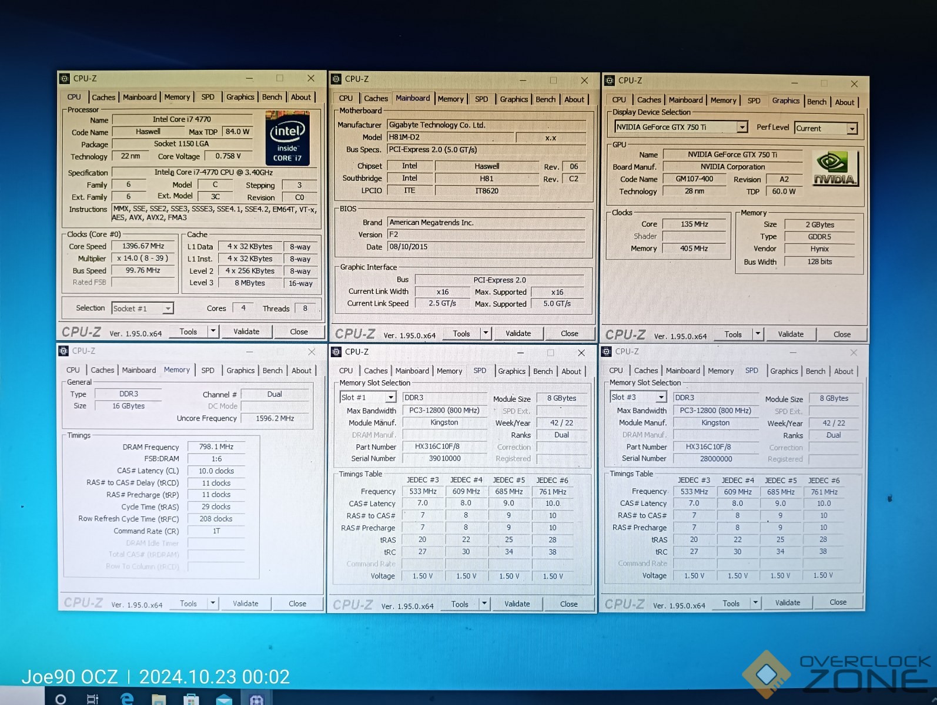Launch Microsoft Edge from the taskbar
This screenshot has height=705, width=937.
(x=127, y=699)
